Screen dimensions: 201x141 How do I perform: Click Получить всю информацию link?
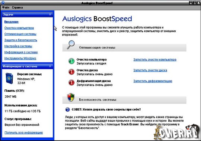tap(24, 132)
